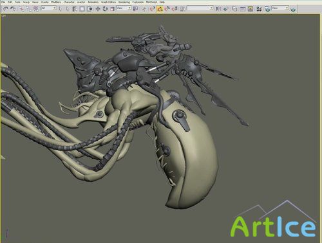Activate the Select and Scale tool
Screen dimensions: 322x243
coord(112,9)
